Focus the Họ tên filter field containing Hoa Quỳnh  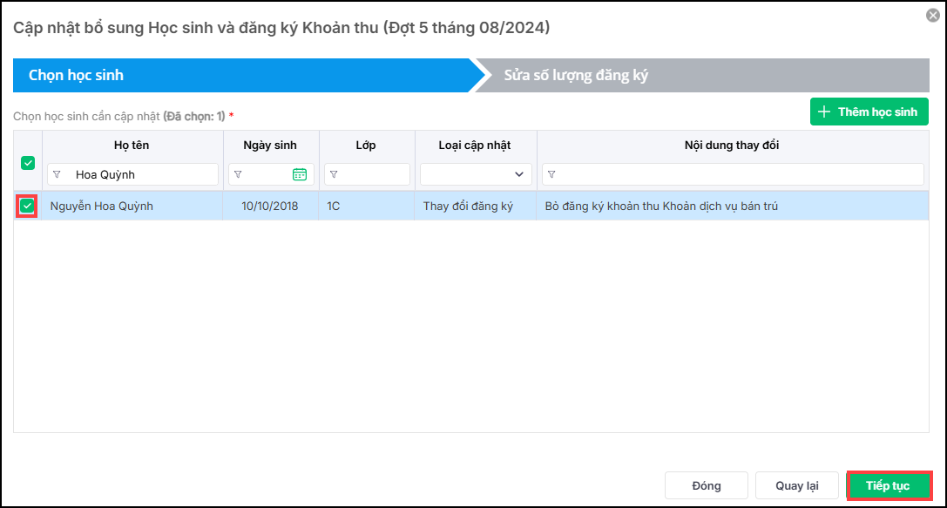click(x=139, y=174)
